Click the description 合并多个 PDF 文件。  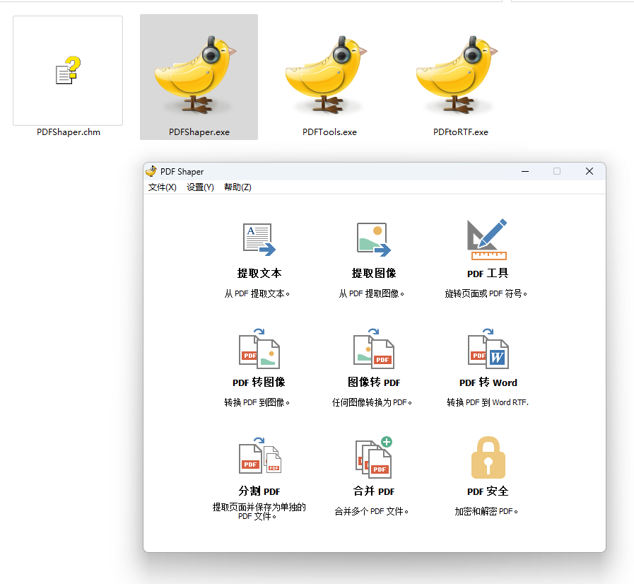click(x=372, y=511)
